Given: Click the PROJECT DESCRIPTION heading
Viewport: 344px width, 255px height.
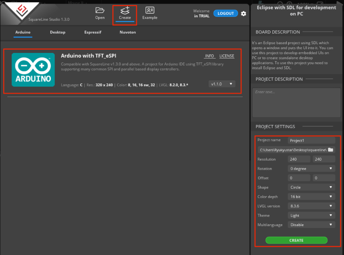Looking at the screenshot, I should (x=279, y=79).
